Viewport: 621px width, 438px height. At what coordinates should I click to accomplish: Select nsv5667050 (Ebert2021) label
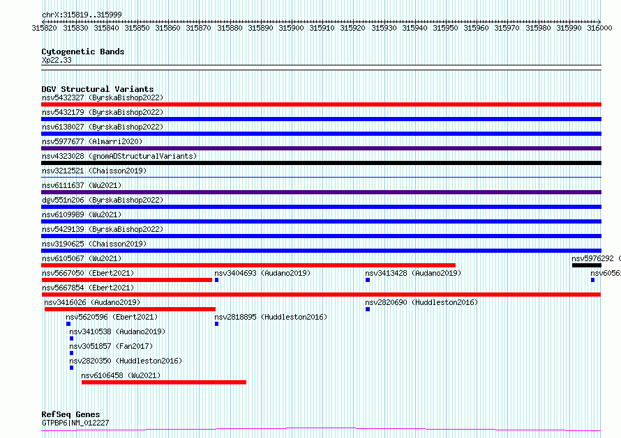tap(88, 273)
